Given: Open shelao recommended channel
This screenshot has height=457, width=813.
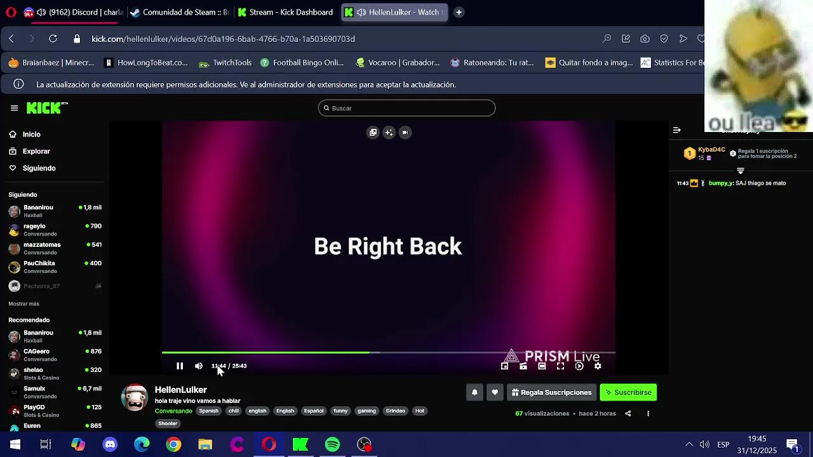Looking at the screenshot, I should (x=55, y=373).
